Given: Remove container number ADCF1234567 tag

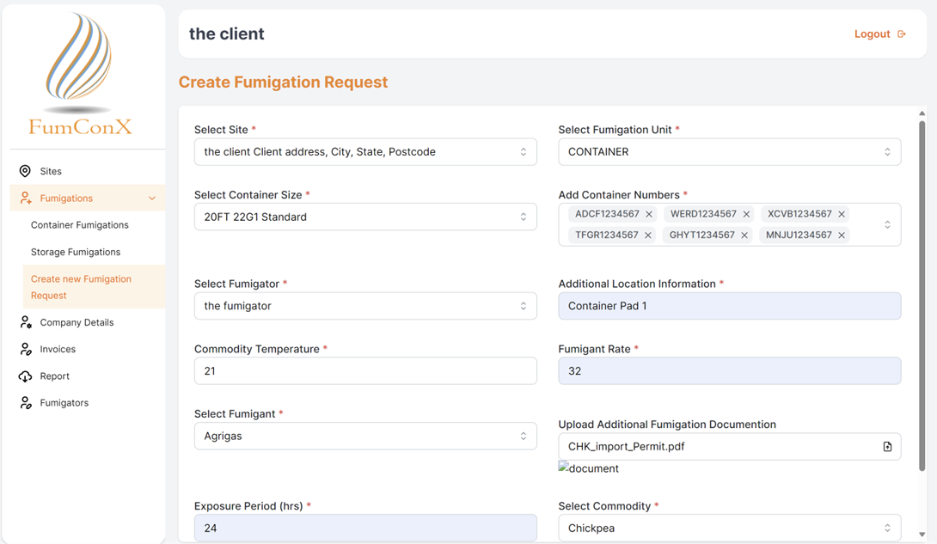Looking at the screenshot, I should tap(649, 214).
